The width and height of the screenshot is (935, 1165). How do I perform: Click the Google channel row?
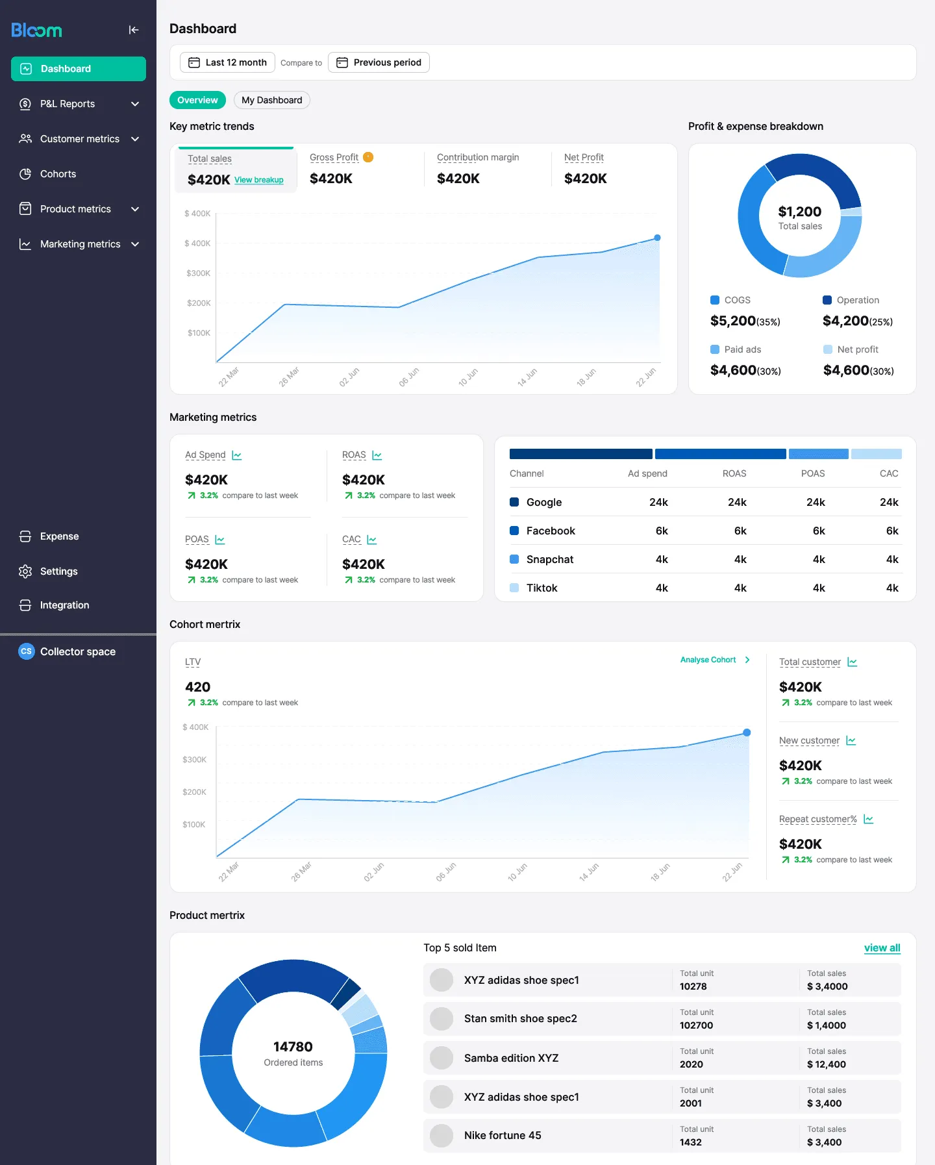point(704,502)
